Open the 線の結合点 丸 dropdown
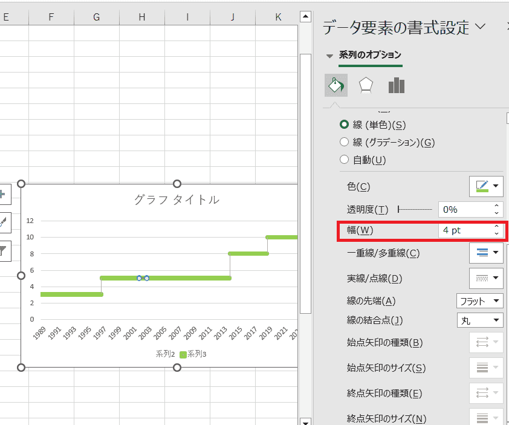The width and height of the screenshot is (509, 425). [x=479, y=320]
